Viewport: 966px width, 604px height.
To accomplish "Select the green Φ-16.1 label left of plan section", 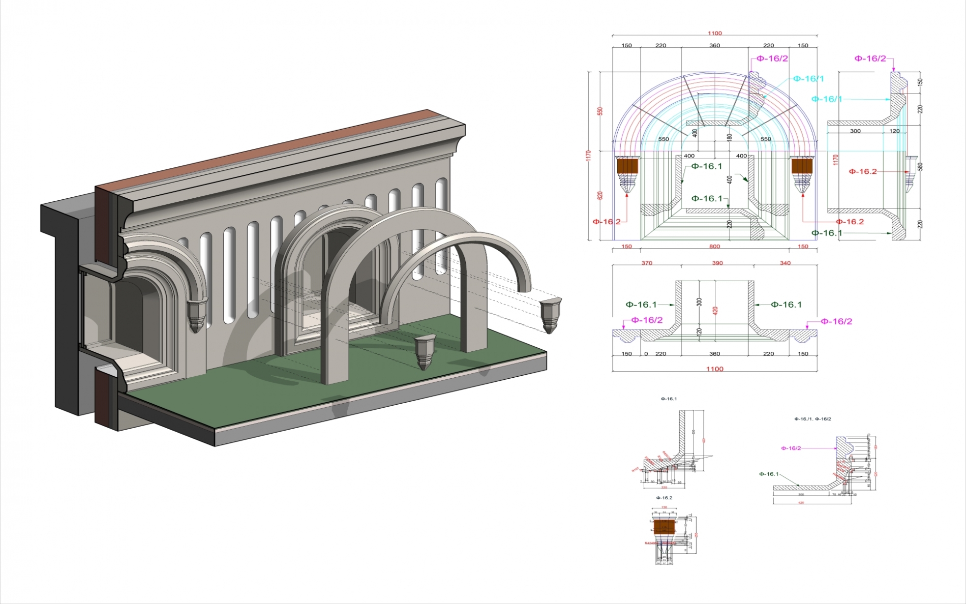I will [x=641, y=305].
